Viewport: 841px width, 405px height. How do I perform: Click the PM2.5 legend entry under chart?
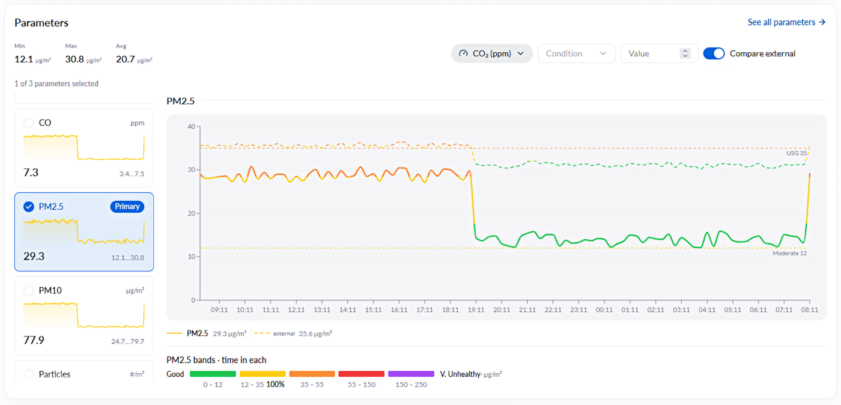(207, 333)
